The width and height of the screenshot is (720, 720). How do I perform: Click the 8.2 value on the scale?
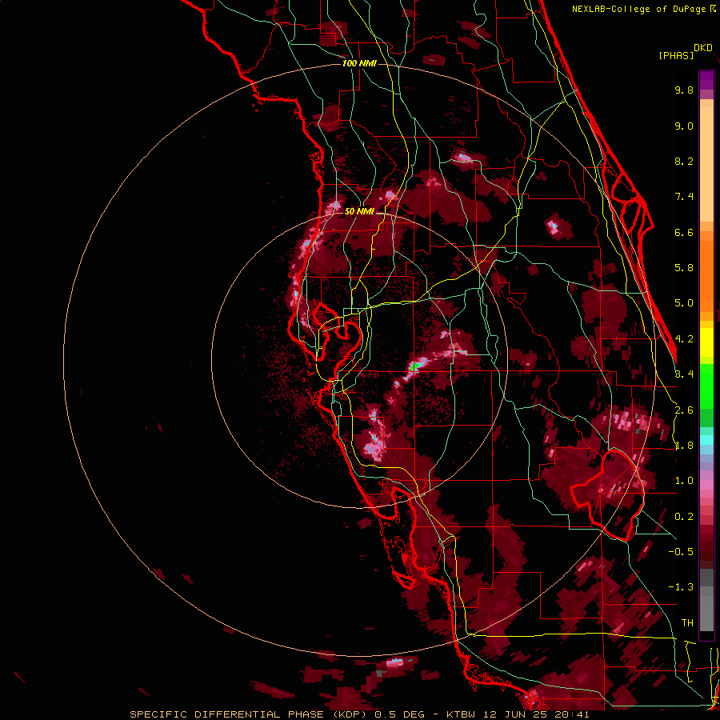click(684, 161)
